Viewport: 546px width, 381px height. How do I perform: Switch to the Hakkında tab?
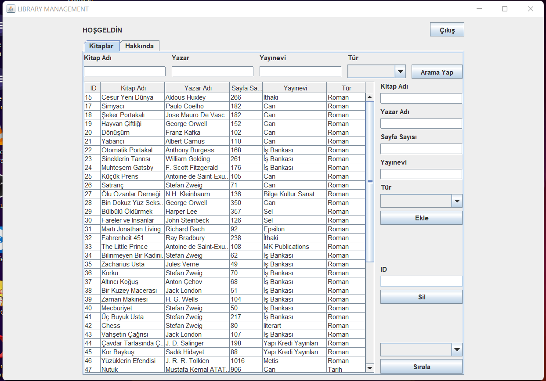(x=139, y=46)
